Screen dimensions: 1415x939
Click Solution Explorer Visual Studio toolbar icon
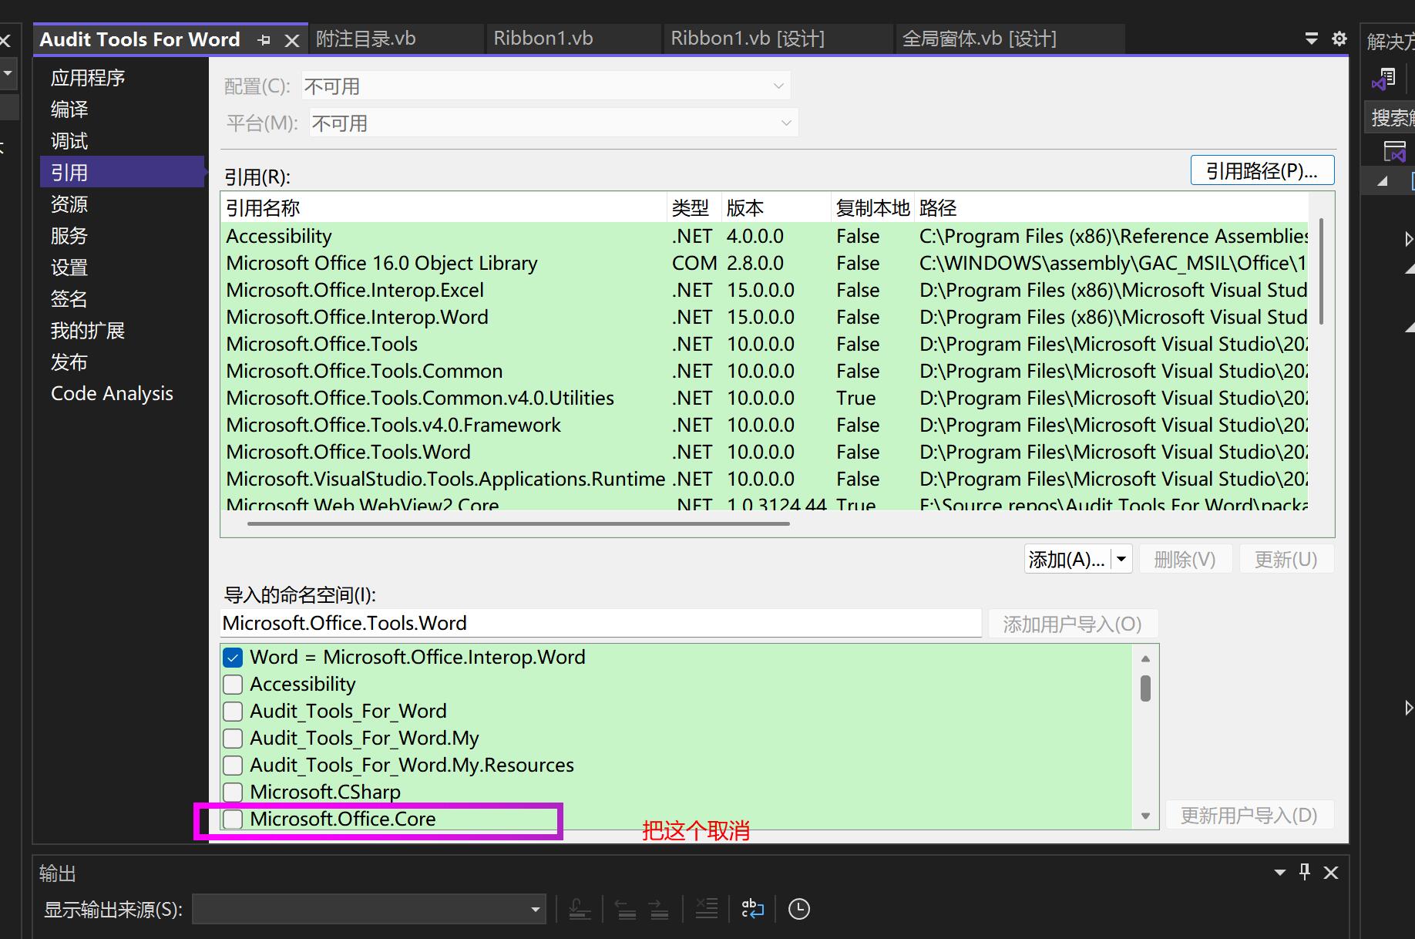[1383, 79]
